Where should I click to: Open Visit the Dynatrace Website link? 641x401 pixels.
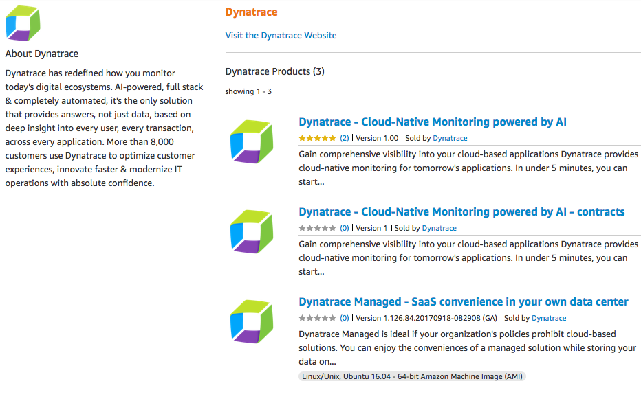[x=281, y=35]
